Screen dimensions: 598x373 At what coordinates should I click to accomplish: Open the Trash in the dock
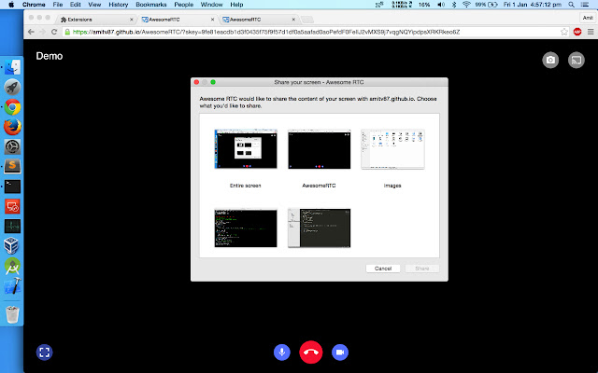[12, 314]
